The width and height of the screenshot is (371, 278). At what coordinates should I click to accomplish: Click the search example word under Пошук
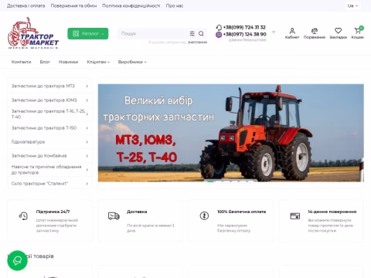click(197, 42)
